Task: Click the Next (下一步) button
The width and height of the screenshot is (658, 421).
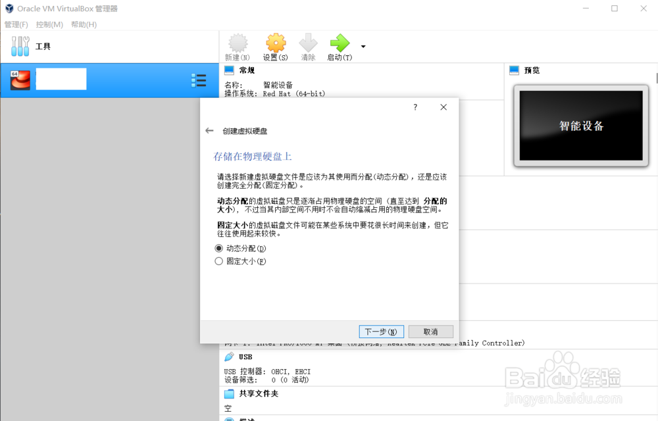Action: coord(382,332)
